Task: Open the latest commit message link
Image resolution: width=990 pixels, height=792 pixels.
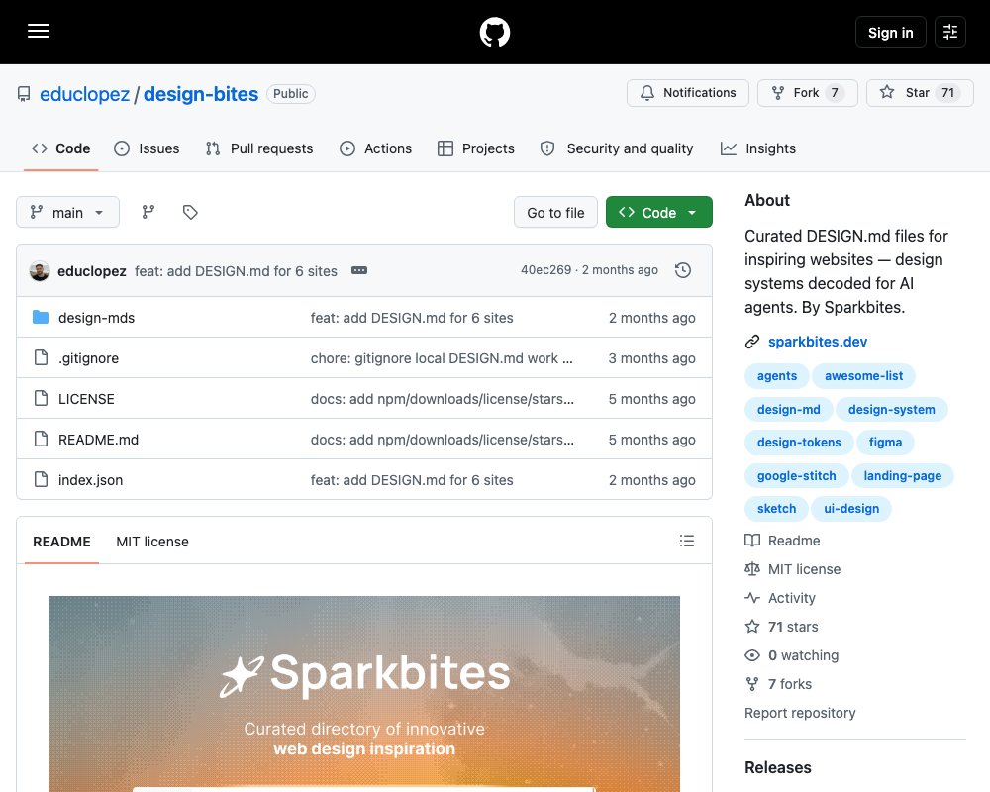Action: (x=237, y=271)
